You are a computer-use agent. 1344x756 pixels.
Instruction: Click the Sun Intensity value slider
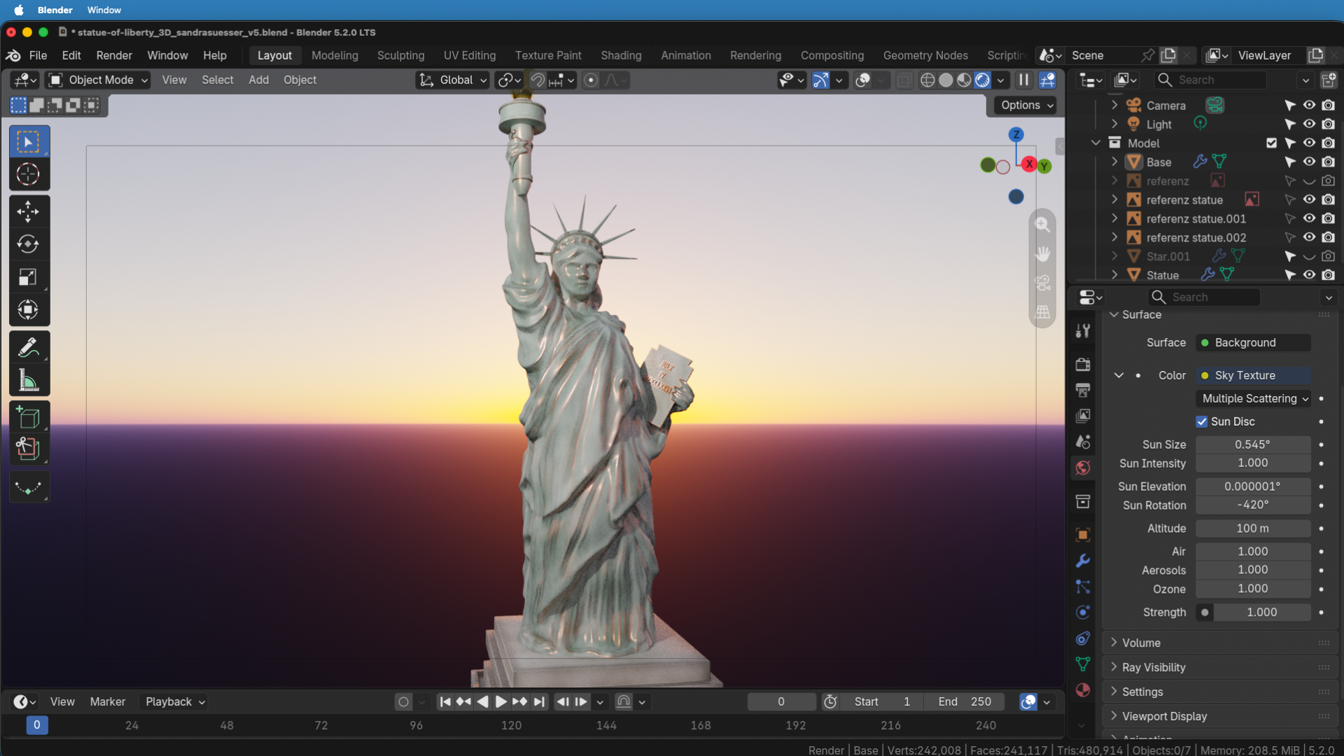pos(1254,463)
